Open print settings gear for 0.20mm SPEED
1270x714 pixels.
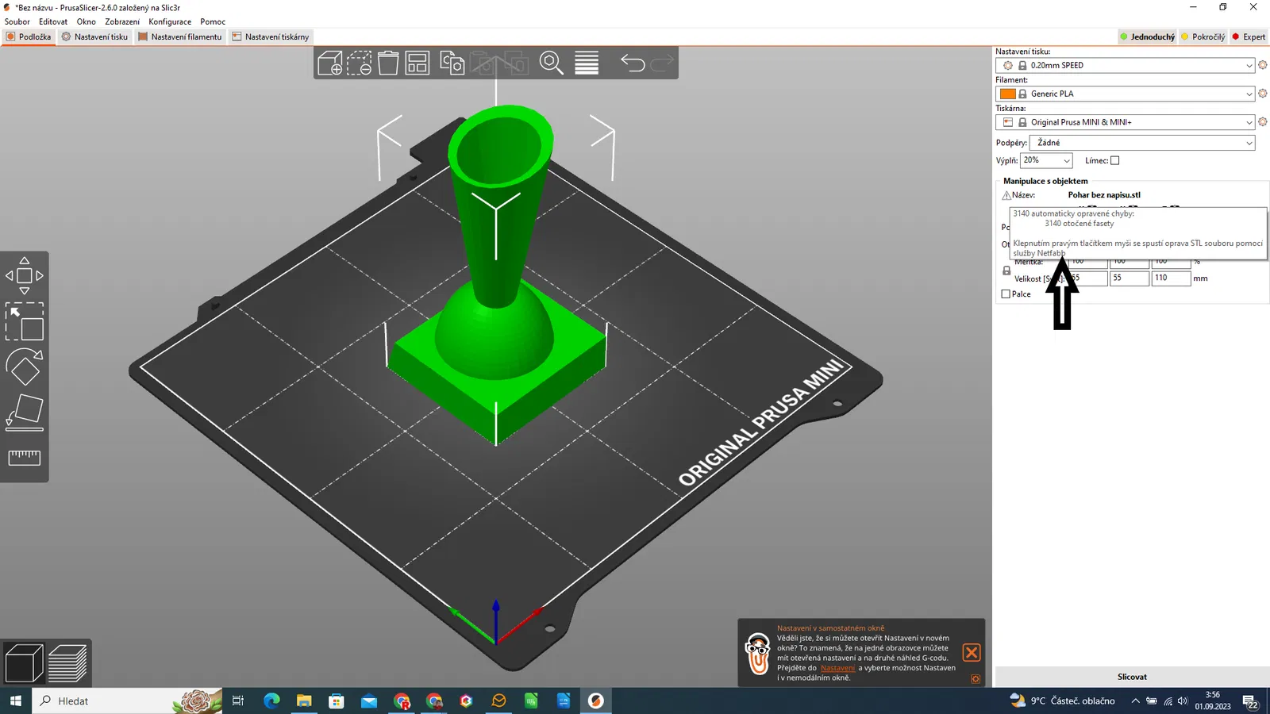(x=1263, y=65)
